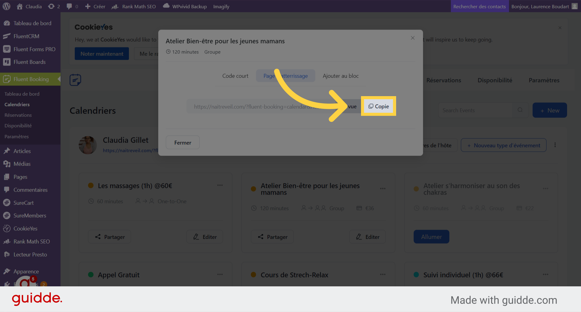581x312 pixels.
Task: Open options menu for Suivi individuel card
Action: point(546,275)
